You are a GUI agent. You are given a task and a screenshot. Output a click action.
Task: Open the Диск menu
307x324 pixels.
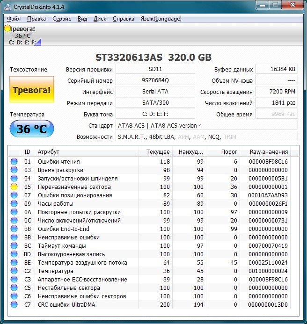pyautogui.click(x=100, y=19)
